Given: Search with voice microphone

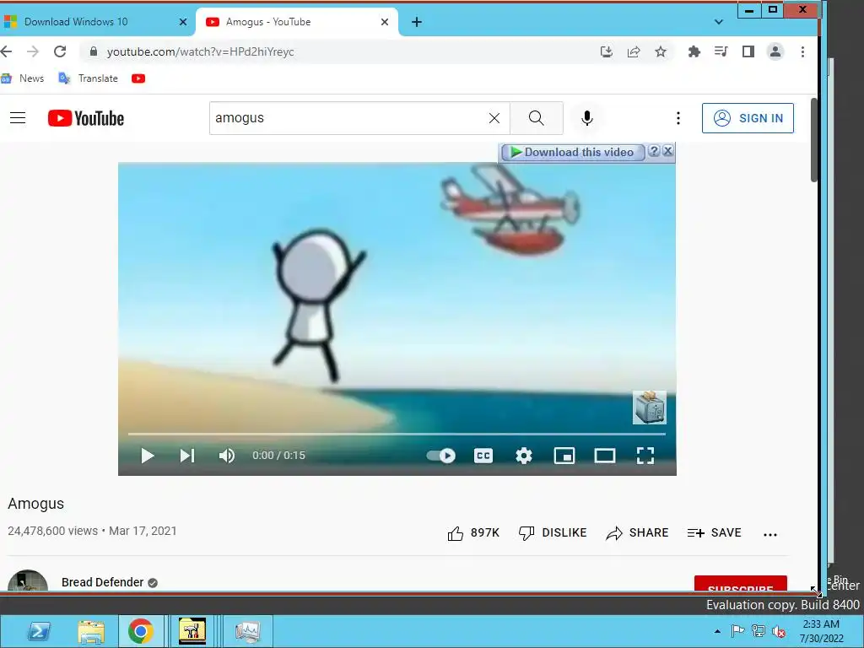Looking at the screenshot, I should [587, 118].
